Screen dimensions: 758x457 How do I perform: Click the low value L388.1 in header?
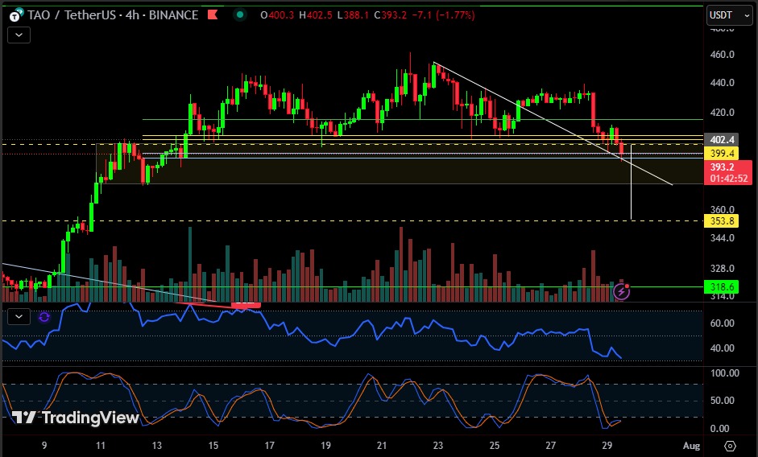354,15
